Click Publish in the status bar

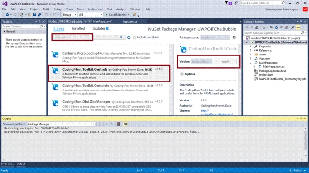(x=298, y=170)
